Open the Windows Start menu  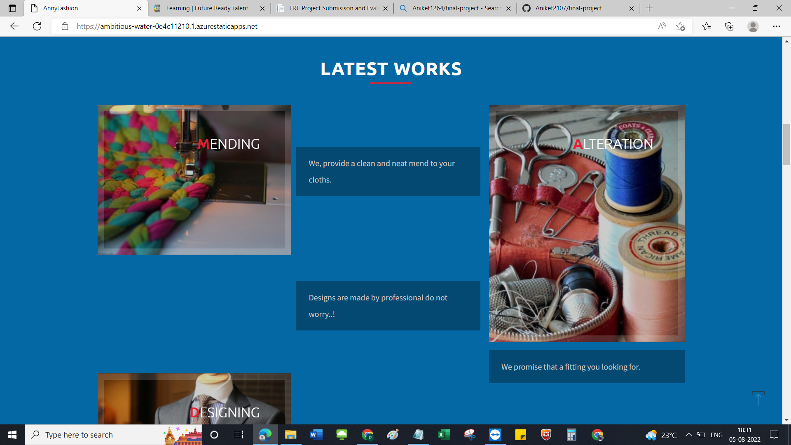(12, 435)
